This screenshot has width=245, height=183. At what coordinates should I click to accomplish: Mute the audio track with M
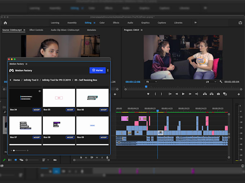pyautogui.click(x=97, y=158)
